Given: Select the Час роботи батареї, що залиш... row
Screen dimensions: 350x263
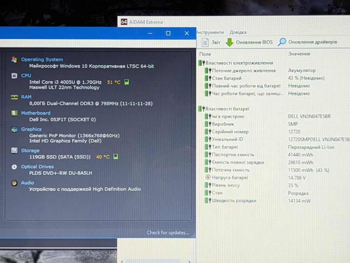Looking at the screenshot, I should pyautogui.click(x=276, y=94).
